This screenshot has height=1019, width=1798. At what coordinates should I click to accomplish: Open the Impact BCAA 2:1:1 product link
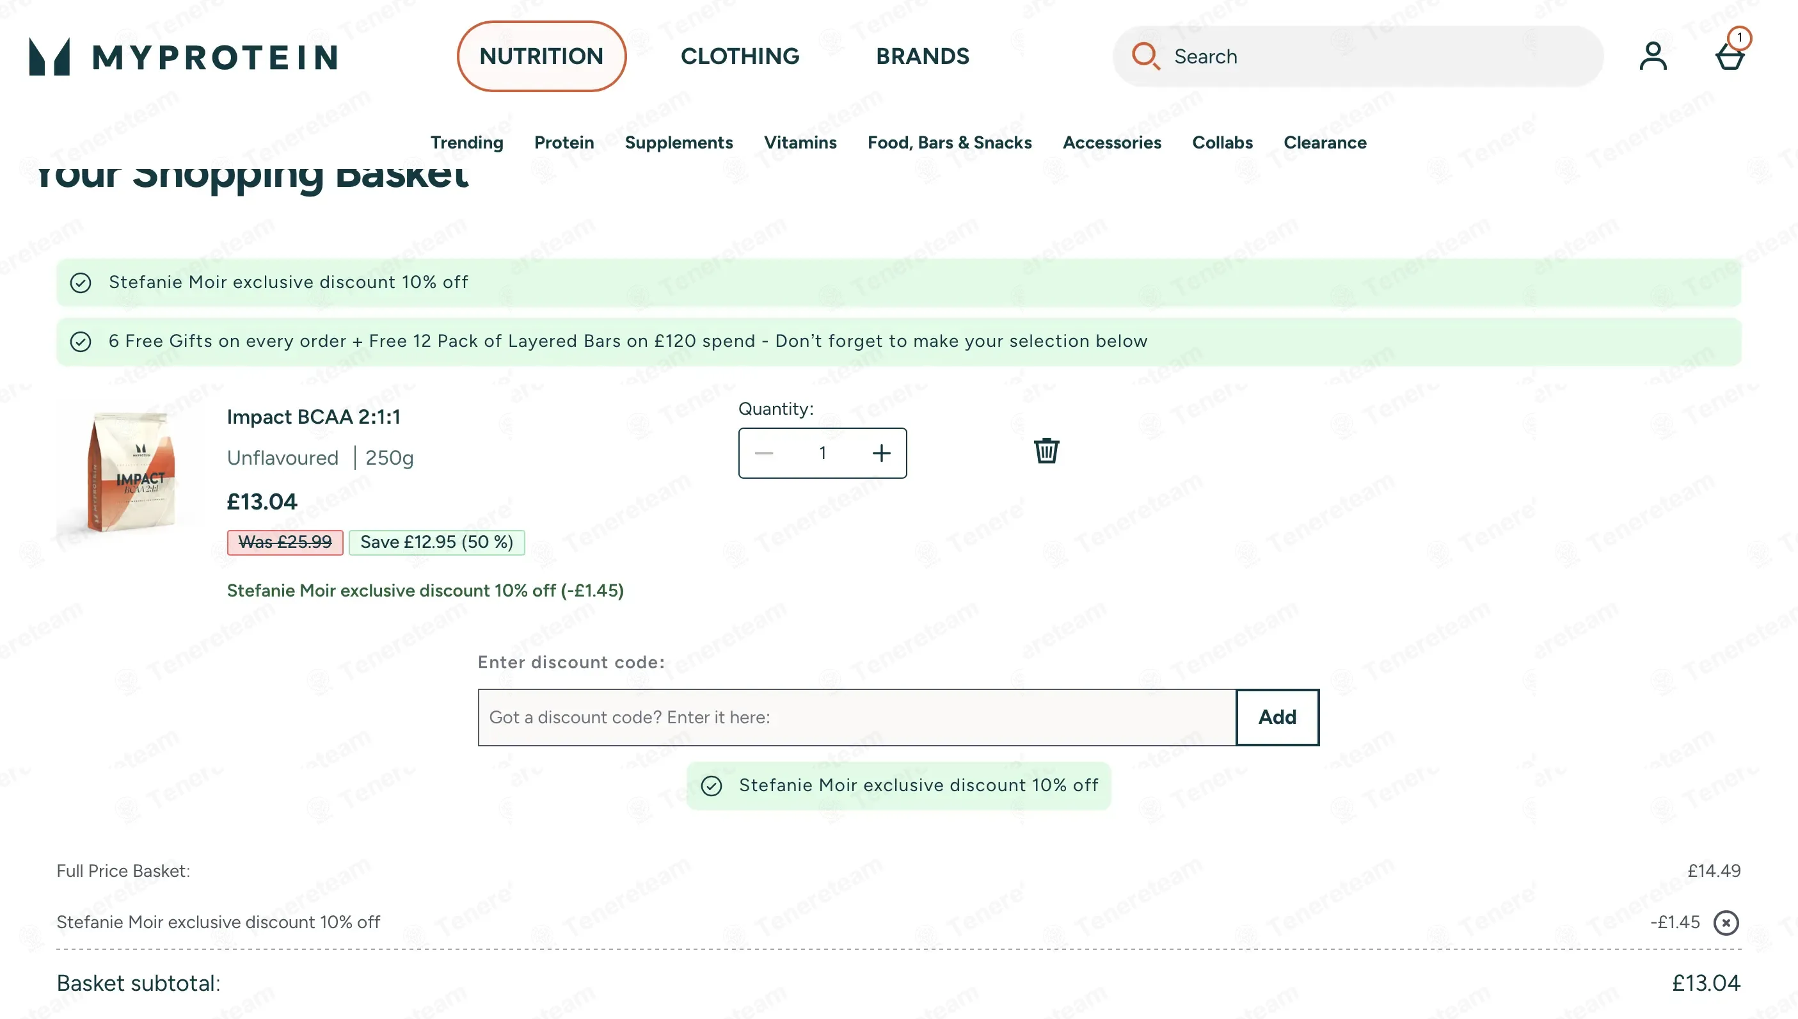[x=314, y=417]
